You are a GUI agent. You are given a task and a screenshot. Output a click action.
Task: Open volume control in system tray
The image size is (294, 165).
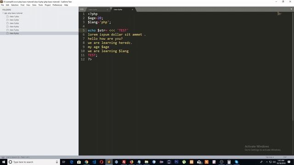[274, 162]
